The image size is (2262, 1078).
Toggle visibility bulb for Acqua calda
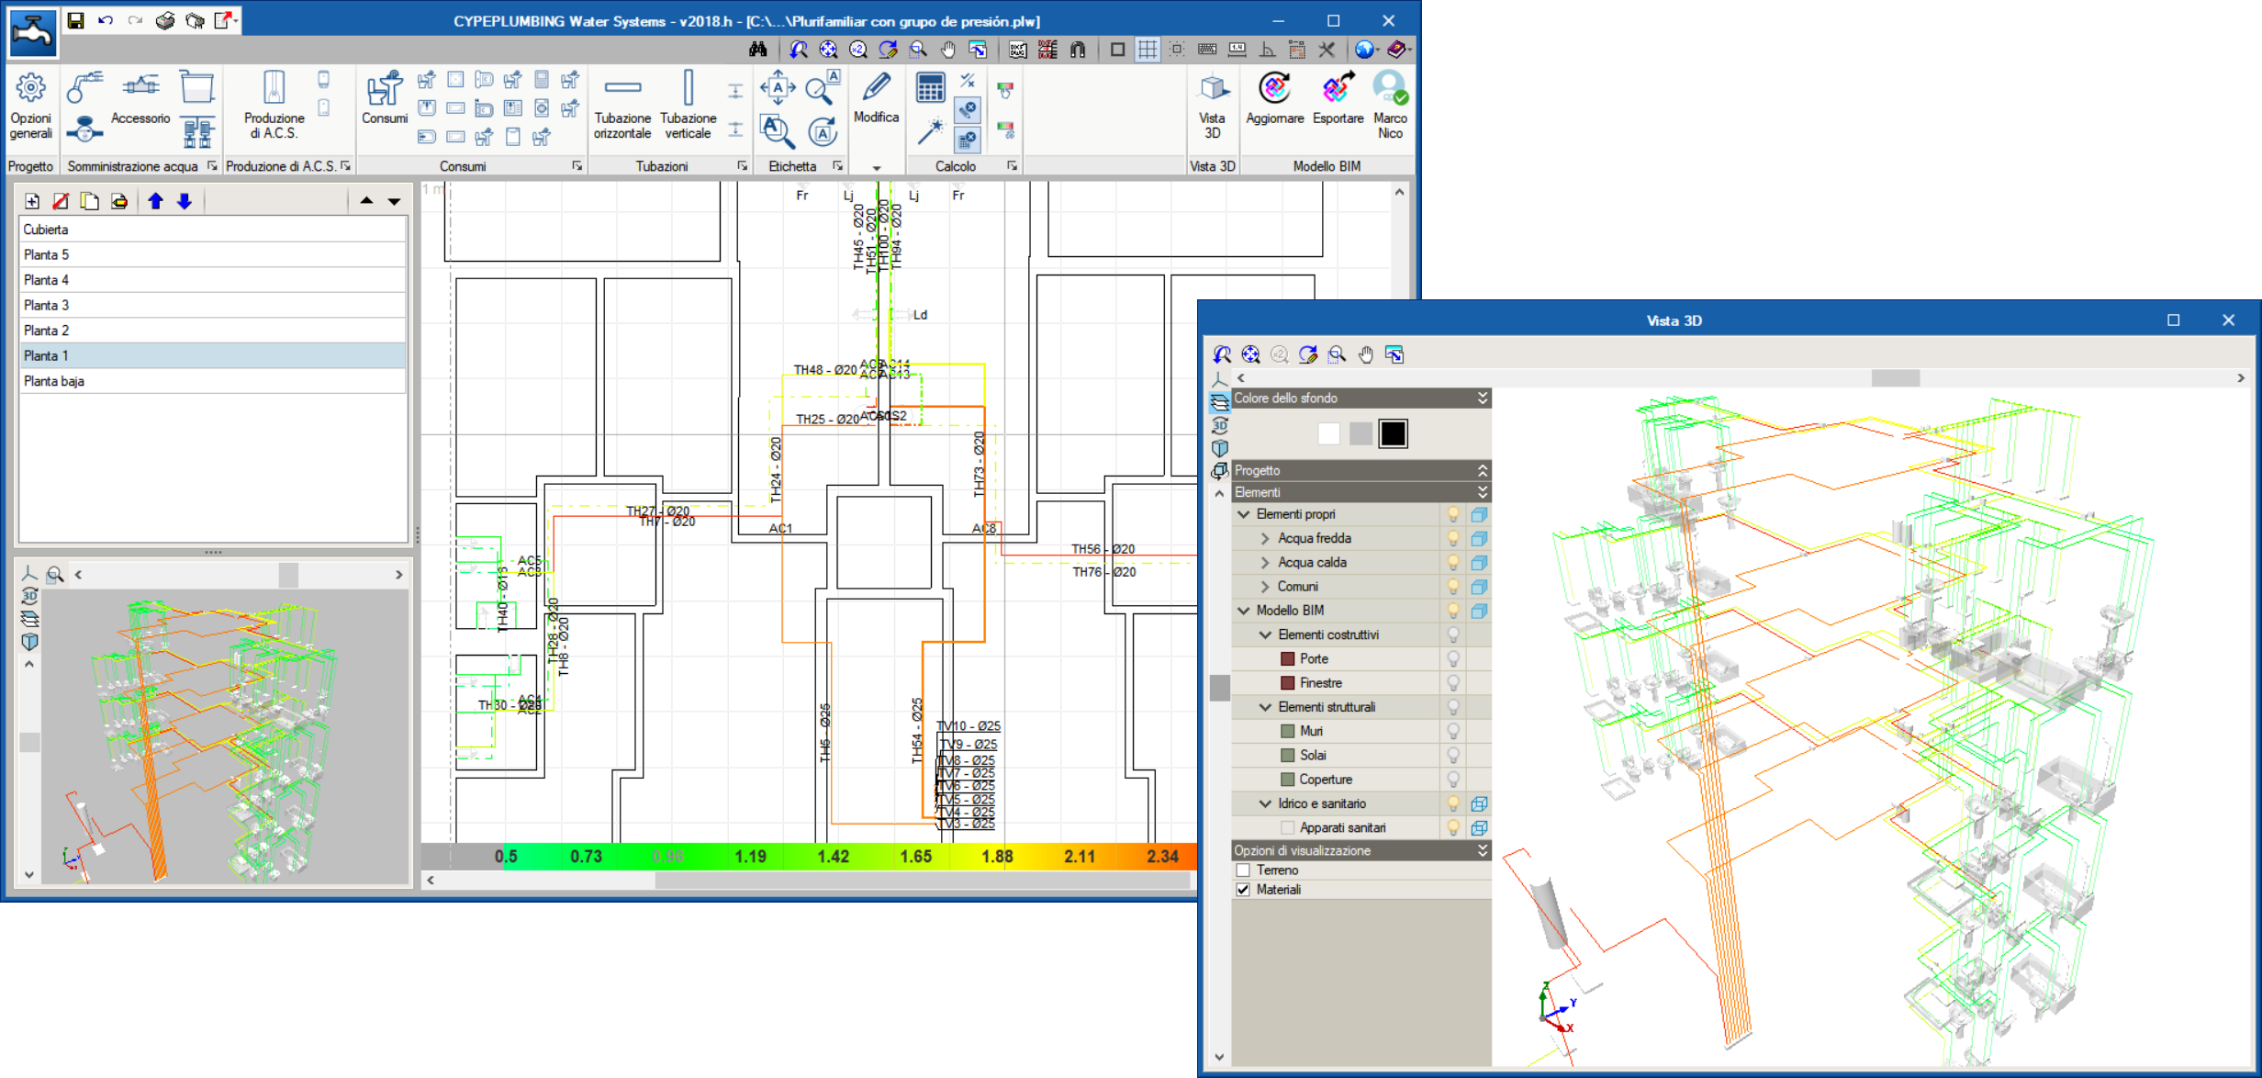coord(1453,563)
